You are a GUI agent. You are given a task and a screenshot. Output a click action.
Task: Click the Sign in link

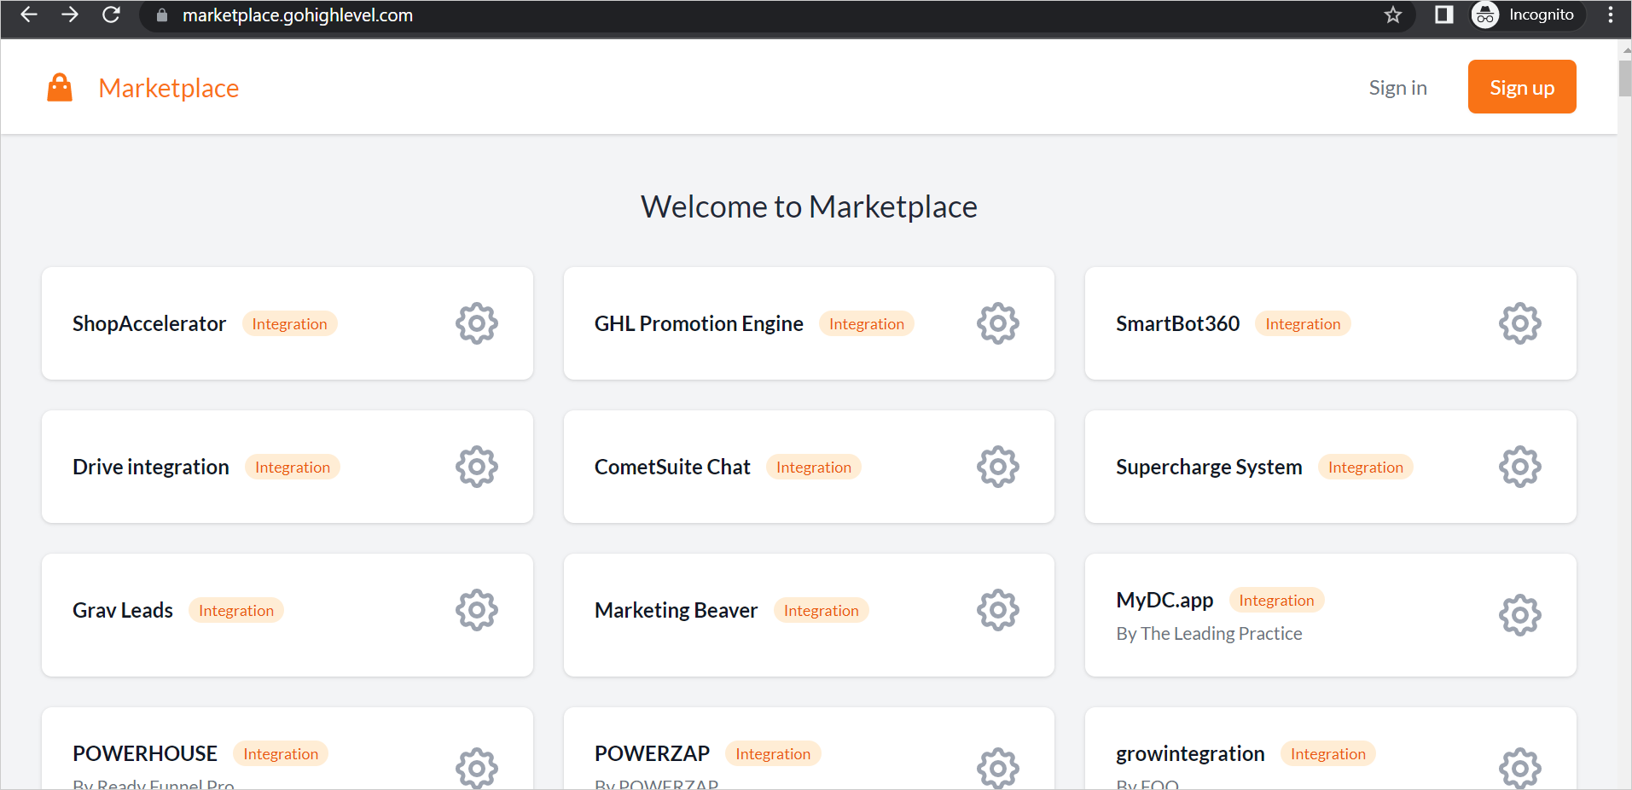pyautogui.click(x=1397, y=88)
